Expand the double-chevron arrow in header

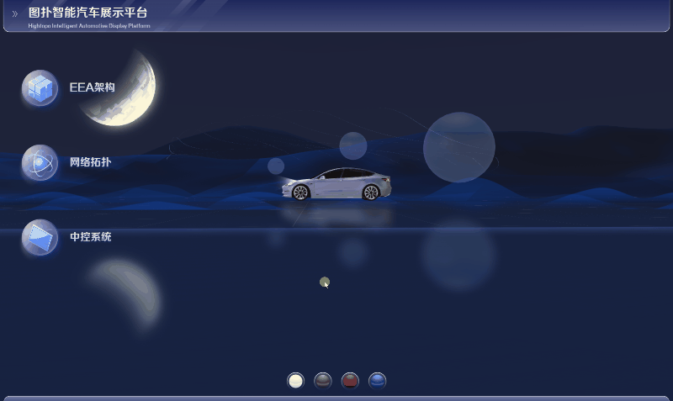(14, 13)
